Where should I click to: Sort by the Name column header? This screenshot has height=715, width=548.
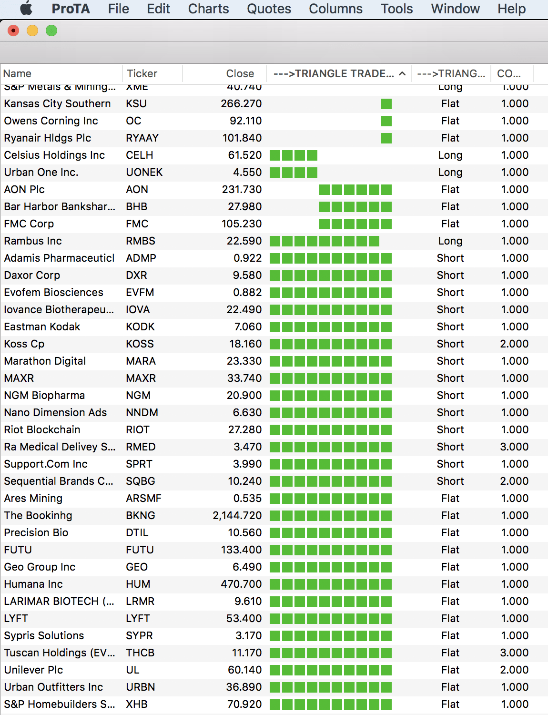coord(61,73)
